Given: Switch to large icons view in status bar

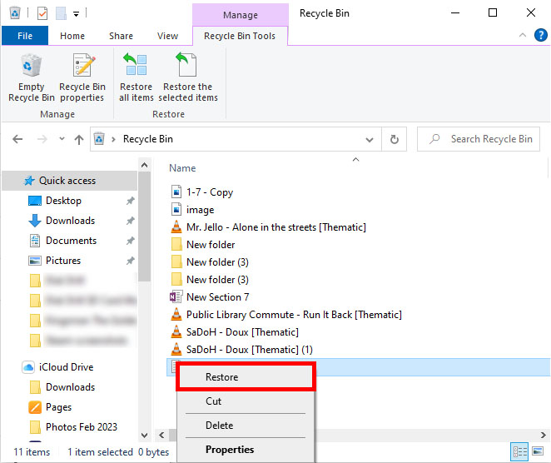Looking at the screenshot, I should 539,451.
